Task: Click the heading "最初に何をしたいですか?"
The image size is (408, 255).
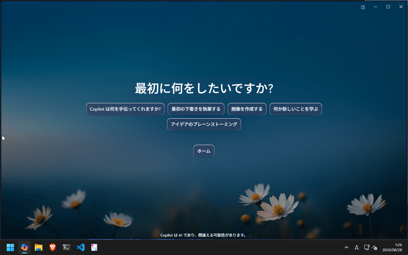Action: (x=204, y=88)
